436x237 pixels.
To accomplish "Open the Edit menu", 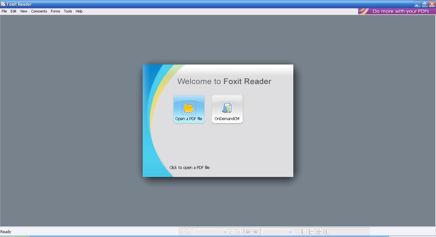I will 13,11.
